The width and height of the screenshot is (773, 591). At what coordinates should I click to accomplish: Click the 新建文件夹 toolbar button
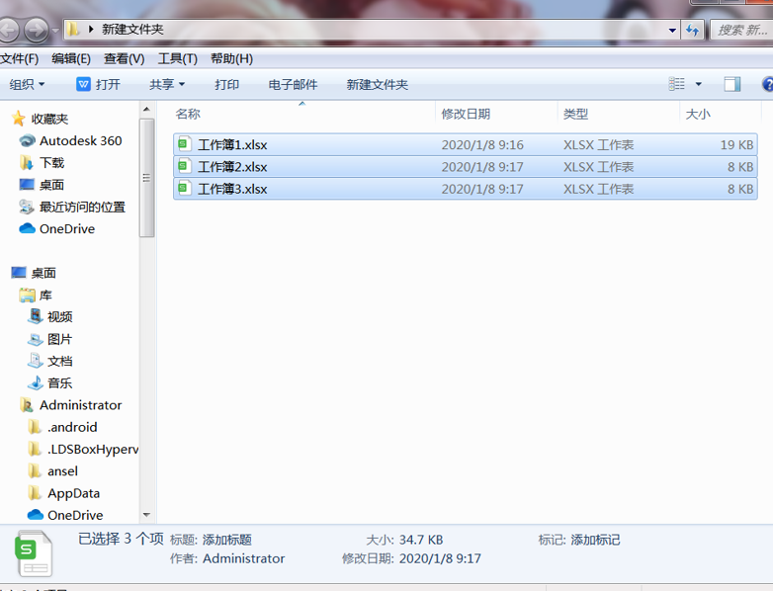tap(378, 84)
